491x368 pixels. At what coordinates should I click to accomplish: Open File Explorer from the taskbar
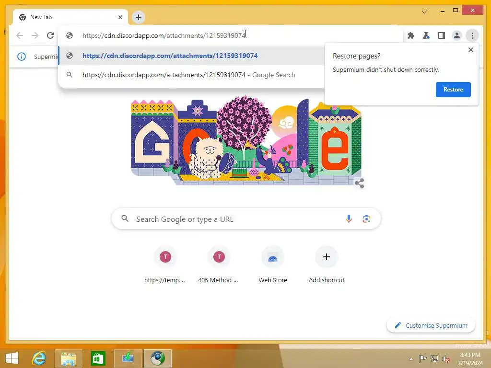click(69, 358)
